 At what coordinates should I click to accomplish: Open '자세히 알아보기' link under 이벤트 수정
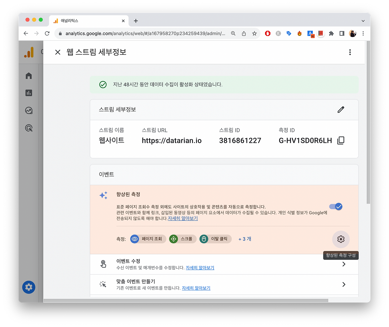point(200,268)
